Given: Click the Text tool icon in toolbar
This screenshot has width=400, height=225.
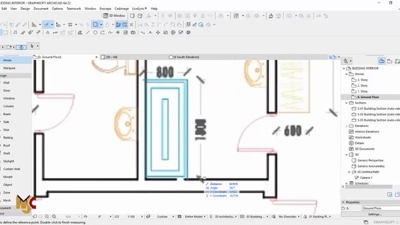Looking at the screenshot, I should [x=47, y=32].
